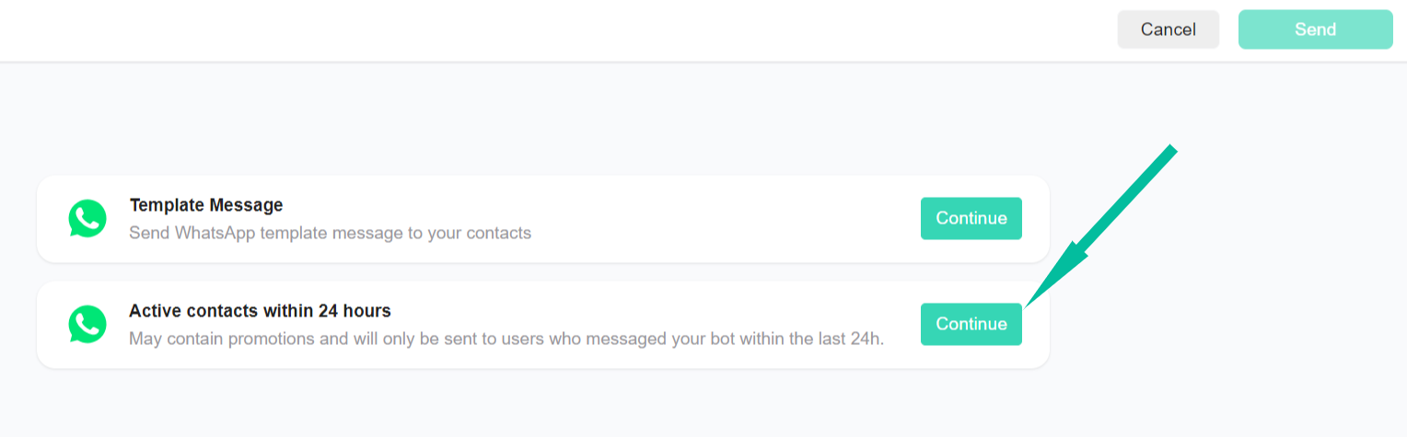Image resolution: width=1407 pixels, height=437 pixels.
Task: Click the WhatsApp icon beside Active contacts
Action: tap(87, 325)
